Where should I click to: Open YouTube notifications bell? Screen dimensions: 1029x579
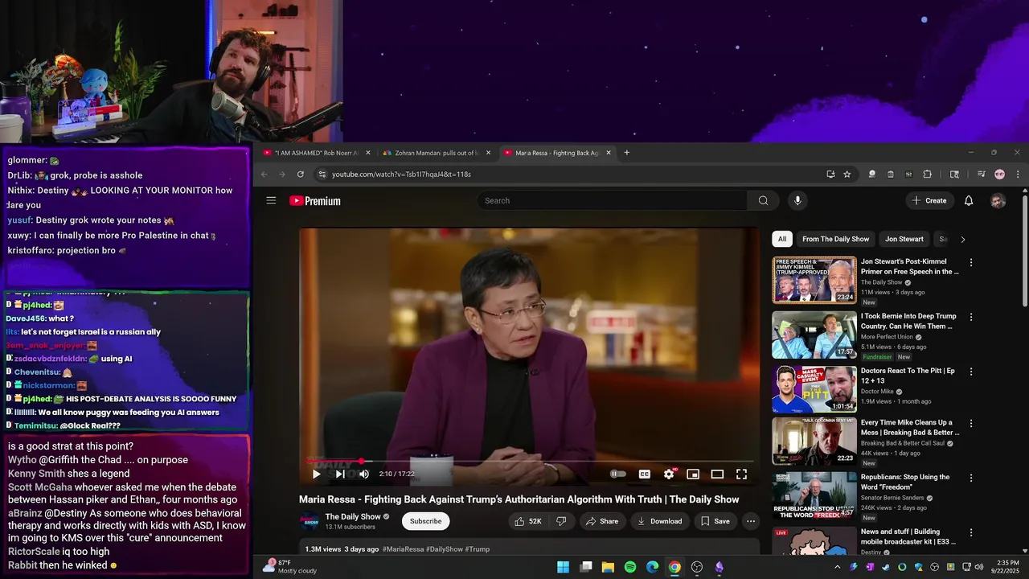coord(969,200)
